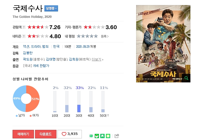Open the 국제수사 movie poster image
This screenshot has width=203, height=140.
(163, 44)
